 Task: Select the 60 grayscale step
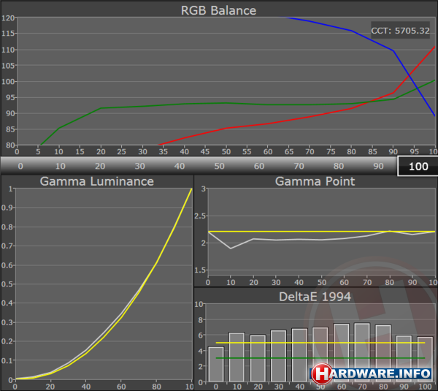click(258, 166)
